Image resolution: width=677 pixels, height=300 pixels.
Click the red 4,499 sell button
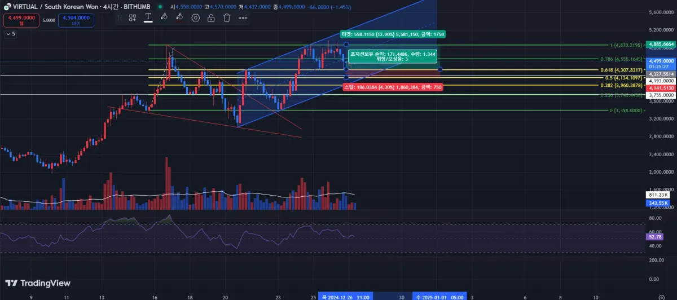point(21,20)
